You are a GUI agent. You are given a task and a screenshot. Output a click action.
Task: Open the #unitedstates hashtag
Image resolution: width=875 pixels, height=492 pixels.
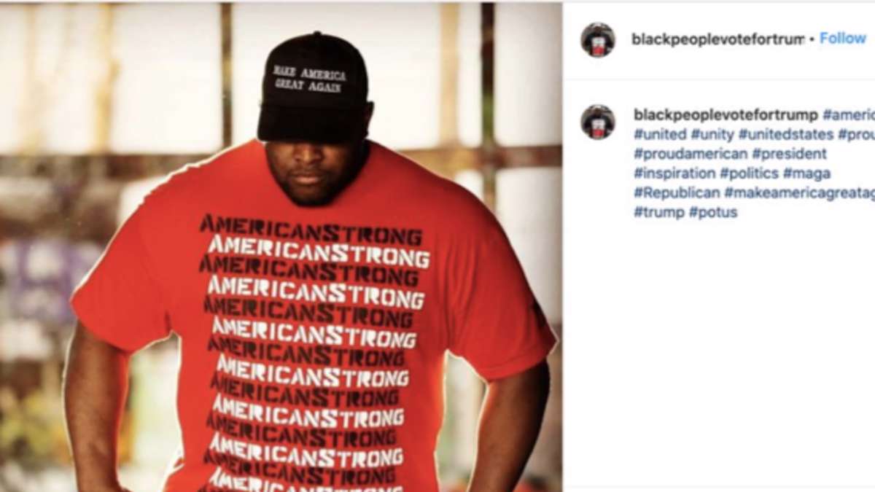(x=786, y=134)
